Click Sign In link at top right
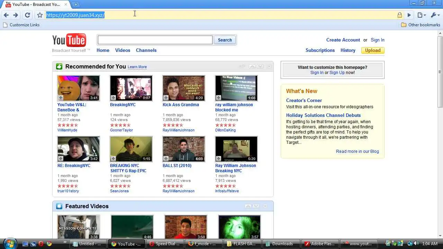Viewport: 443px width, 249px height. (378, 40)
